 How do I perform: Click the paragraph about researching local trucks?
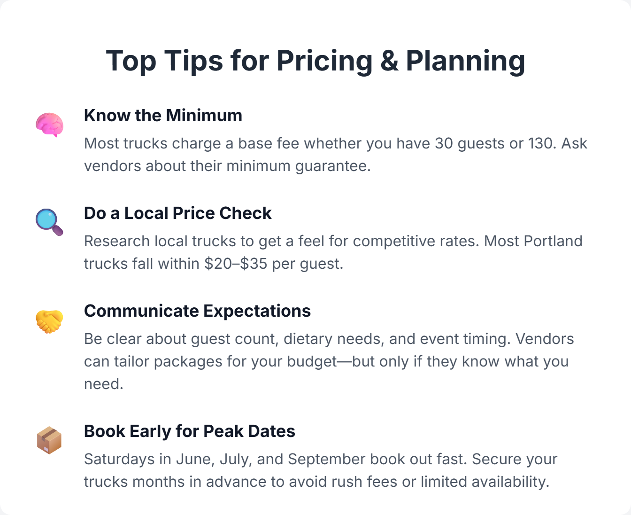333,252
